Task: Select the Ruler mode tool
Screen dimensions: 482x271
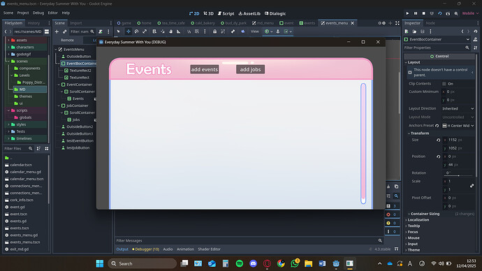Action: (179, 31)
